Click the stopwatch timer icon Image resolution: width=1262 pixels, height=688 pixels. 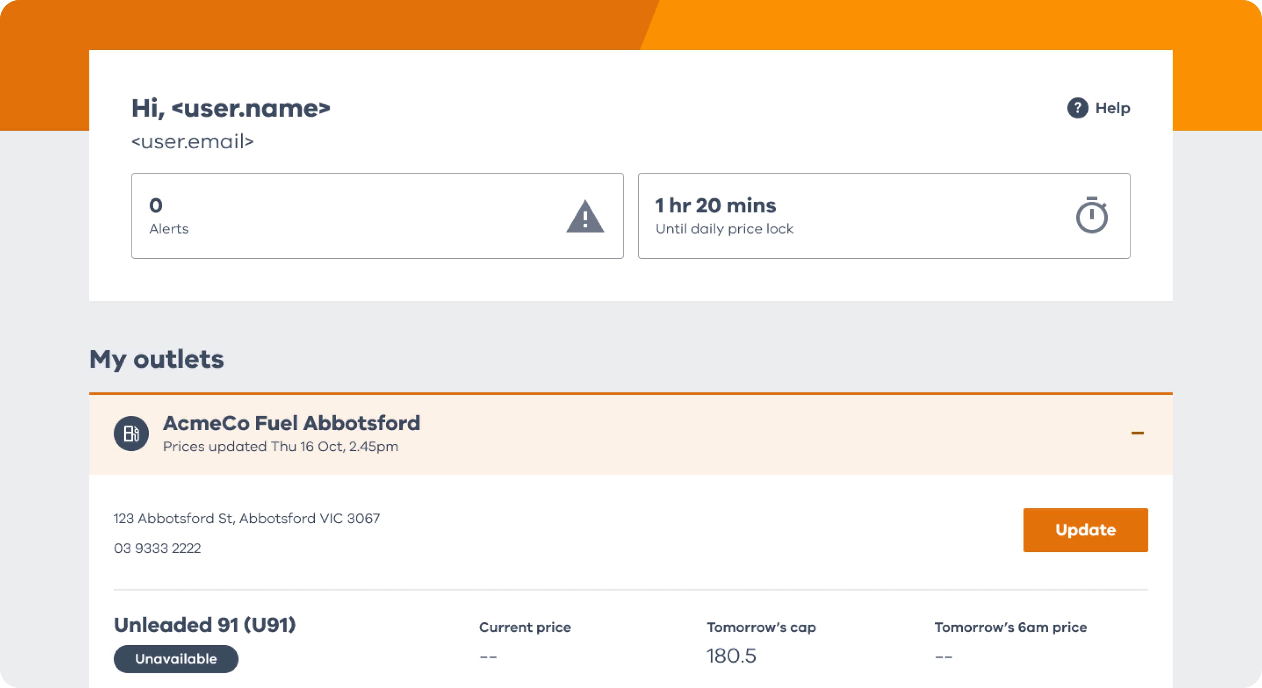point(1091,216)
